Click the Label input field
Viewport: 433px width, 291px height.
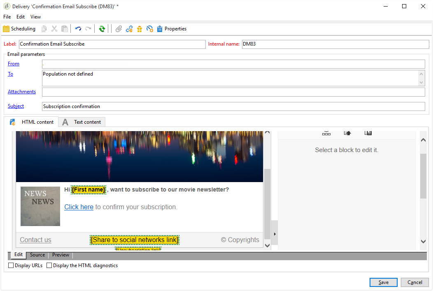(x=112, y=44)
